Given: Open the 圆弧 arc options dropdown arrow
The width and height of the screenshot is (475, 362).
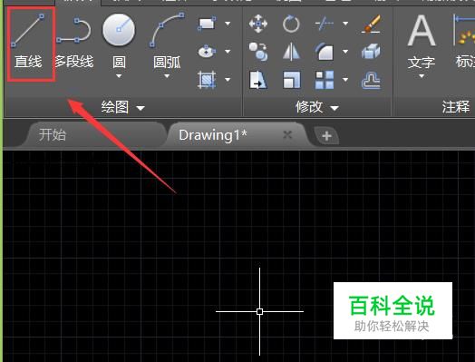Looking at the screenshot, I should coord(167,76).
